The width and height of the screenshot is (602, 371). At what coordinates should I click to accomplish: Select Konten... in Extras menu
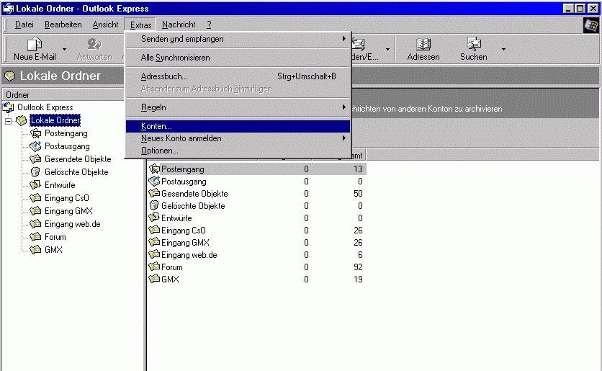pos(238,126)
